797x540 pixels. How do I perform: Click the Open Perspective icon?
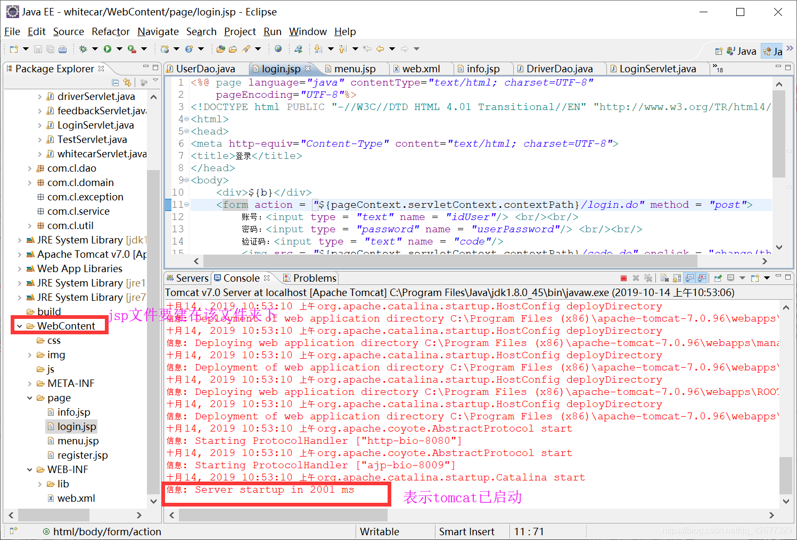point(719,51)
